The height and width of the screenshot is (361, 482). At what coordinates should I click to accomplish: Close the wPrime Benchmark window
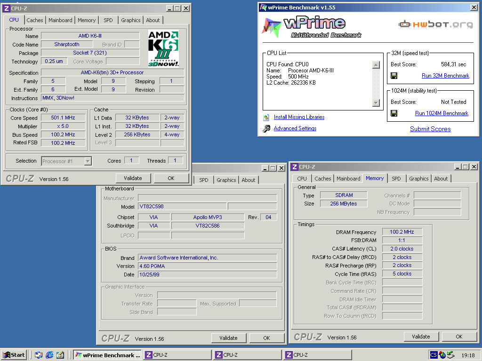tap(474, 8)
